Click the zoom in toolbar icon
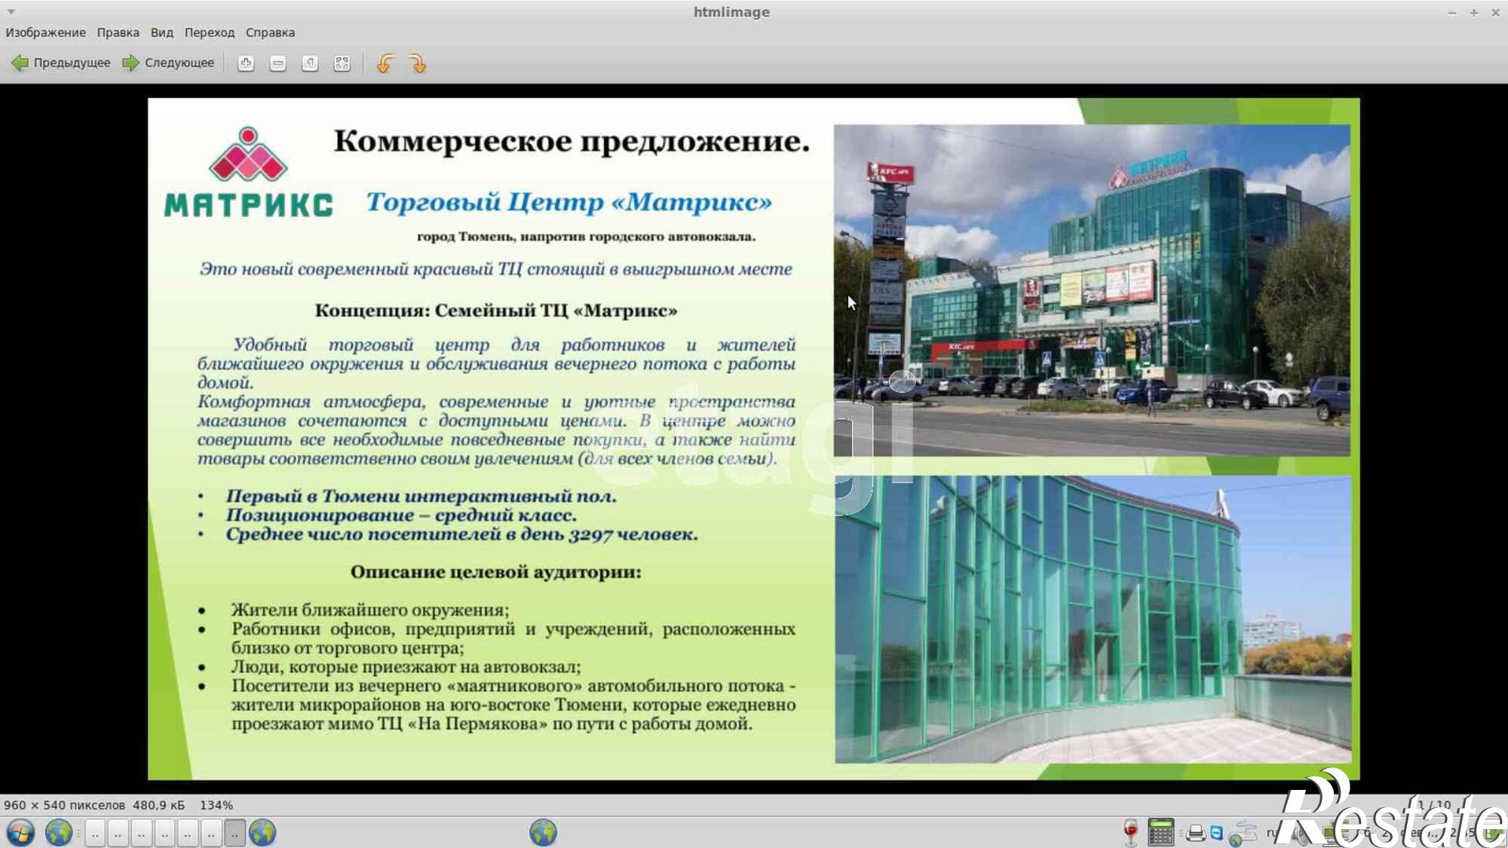Screen dimensions: 1508x848 pos(246,63)
